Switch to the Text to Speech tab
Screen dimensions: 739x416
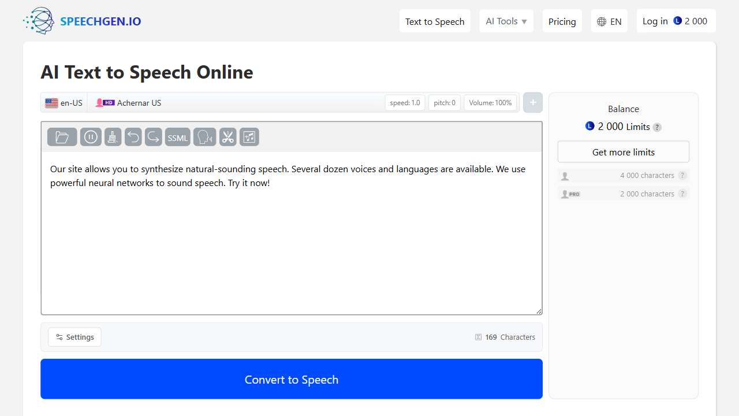point(435,21)
